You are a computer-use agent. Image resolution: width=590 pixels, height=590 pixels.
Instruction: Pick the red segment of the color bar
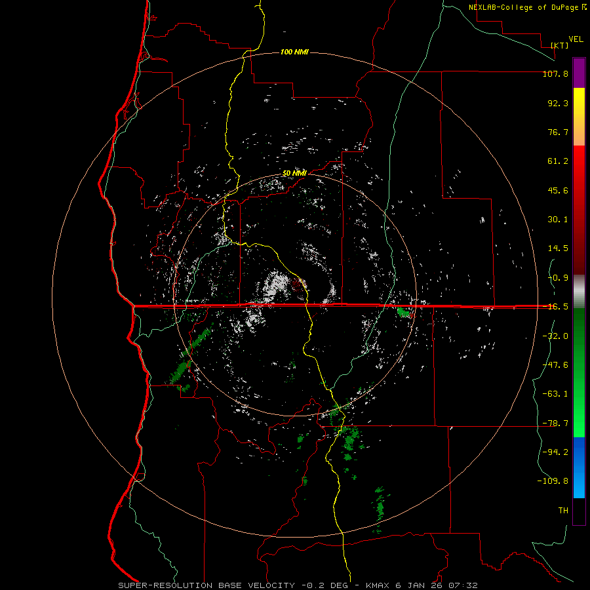click(x=579, y=210)
